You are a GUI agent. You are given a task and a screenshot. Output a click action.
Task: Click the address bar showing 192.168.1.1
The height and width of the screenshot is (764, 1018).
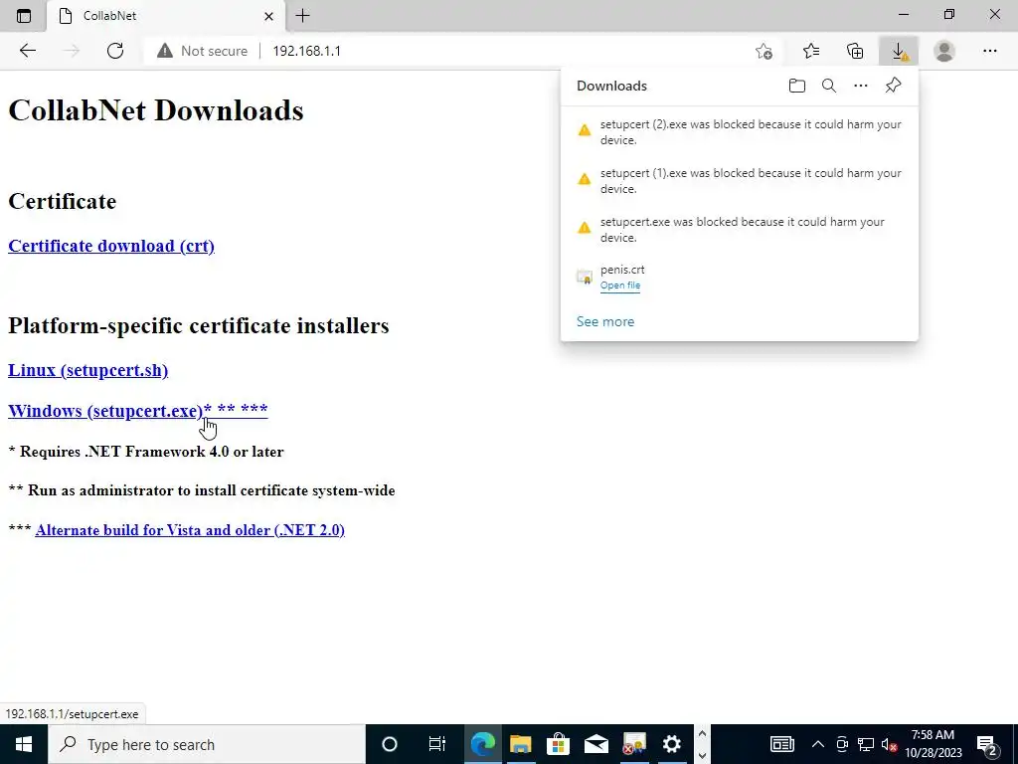[506, 51]
